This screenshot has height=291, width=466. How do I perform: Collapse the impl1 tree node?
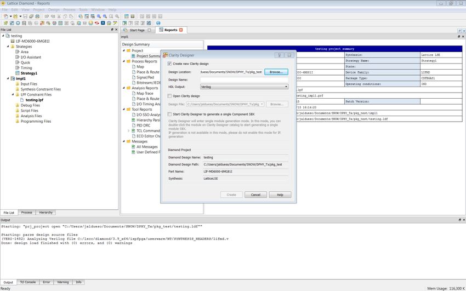tap(8, 78)
